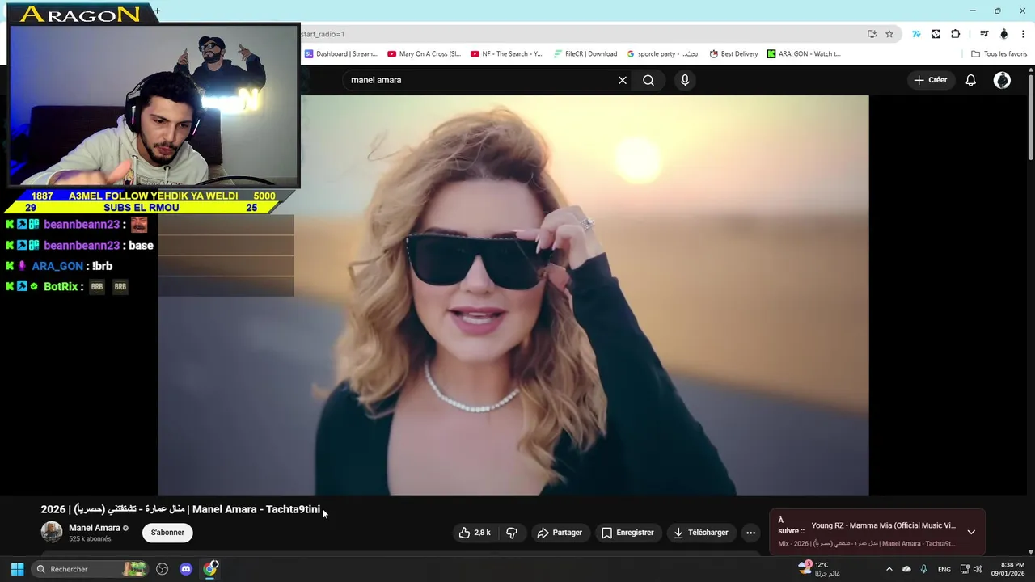This screenshot has height=582, width=1035.
Task: Open Mary On A Cross bookmark
Action: pyautogui.click(x=424, y=54)
